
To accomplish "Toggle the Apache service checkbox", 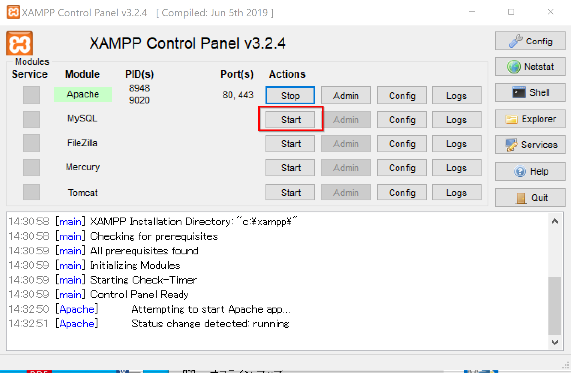I will (x=31, y=95).
